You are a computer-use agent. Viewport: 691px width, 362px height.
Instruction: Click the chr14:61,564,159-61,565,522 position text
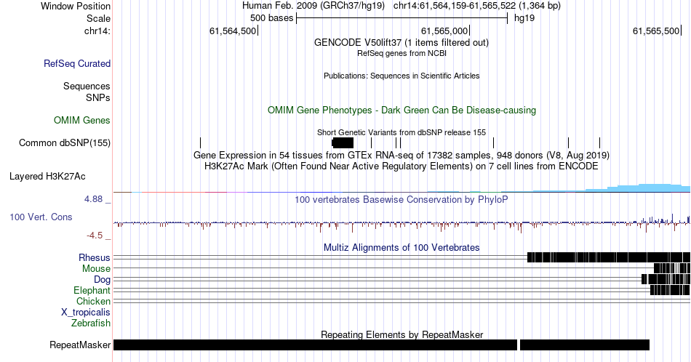pyautogui.click(x=477, y=6)
